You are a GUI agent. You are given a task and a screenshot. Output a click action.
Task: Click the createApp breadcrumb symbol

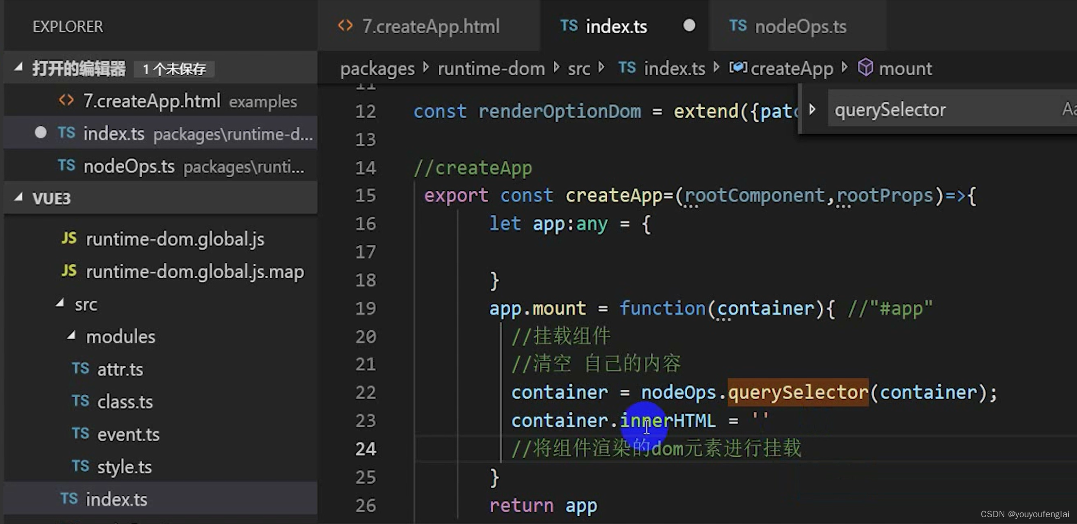tap(792, 68)
